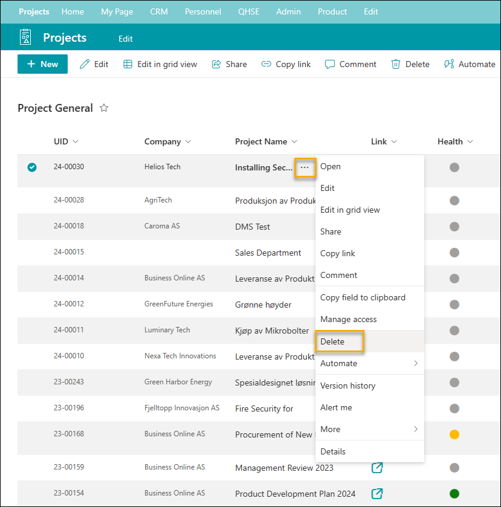
Task: Go to Home in top navigation
Action: click(x=73, y=11)
